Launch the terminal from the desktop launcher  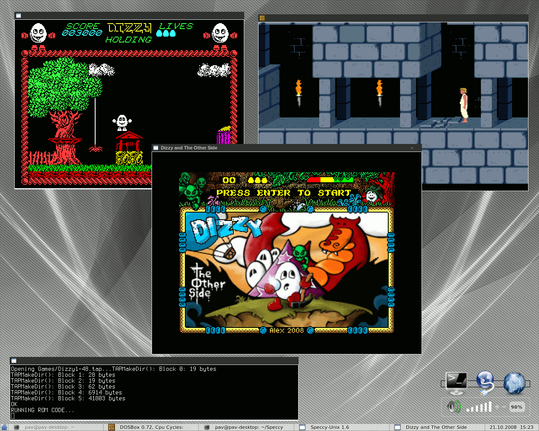pyautogui.click(x=457, y=383)
